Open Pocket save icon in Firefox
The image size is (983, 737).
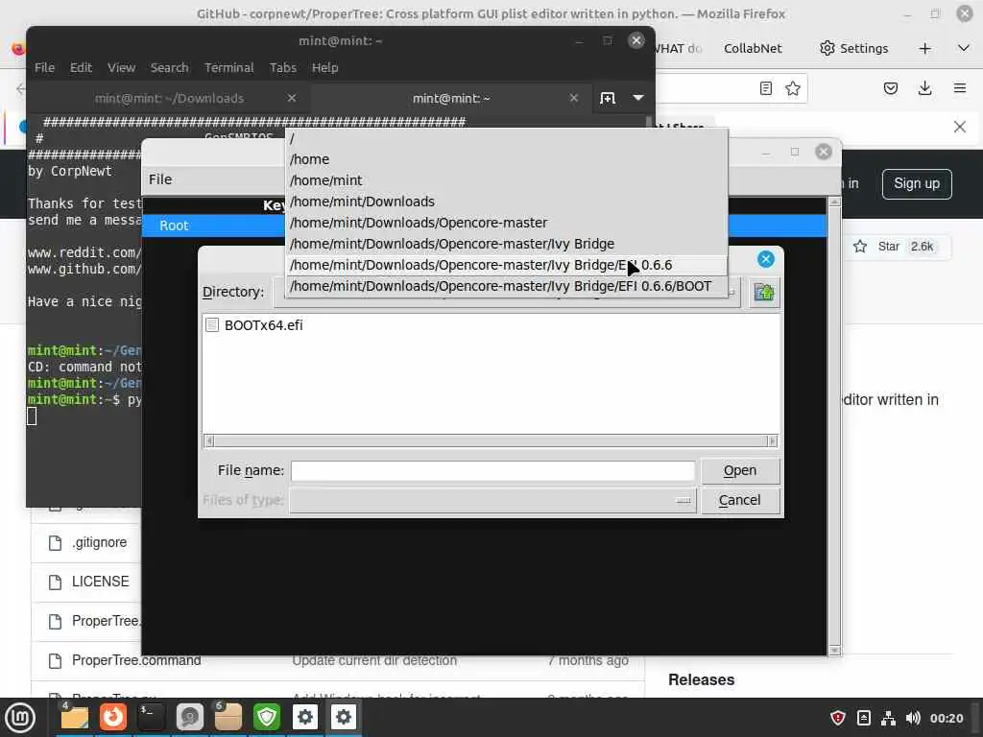(890, 88)
